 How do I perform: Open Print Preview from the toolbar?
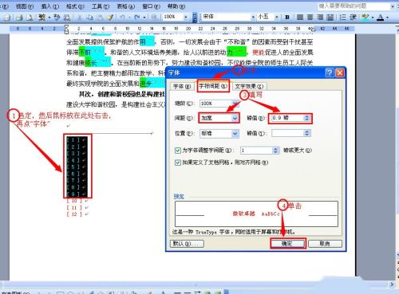pyautogui.click(x=30, y=18)
